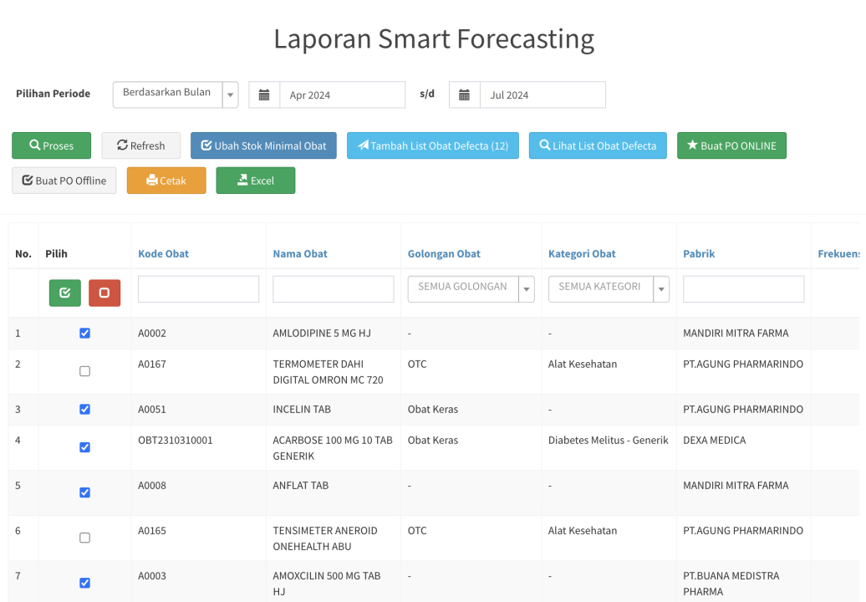Image resolution: width=866 pixels, height=602 pixels.
Task: Sort table by Nama Obat header
Action: pos(300,253)
